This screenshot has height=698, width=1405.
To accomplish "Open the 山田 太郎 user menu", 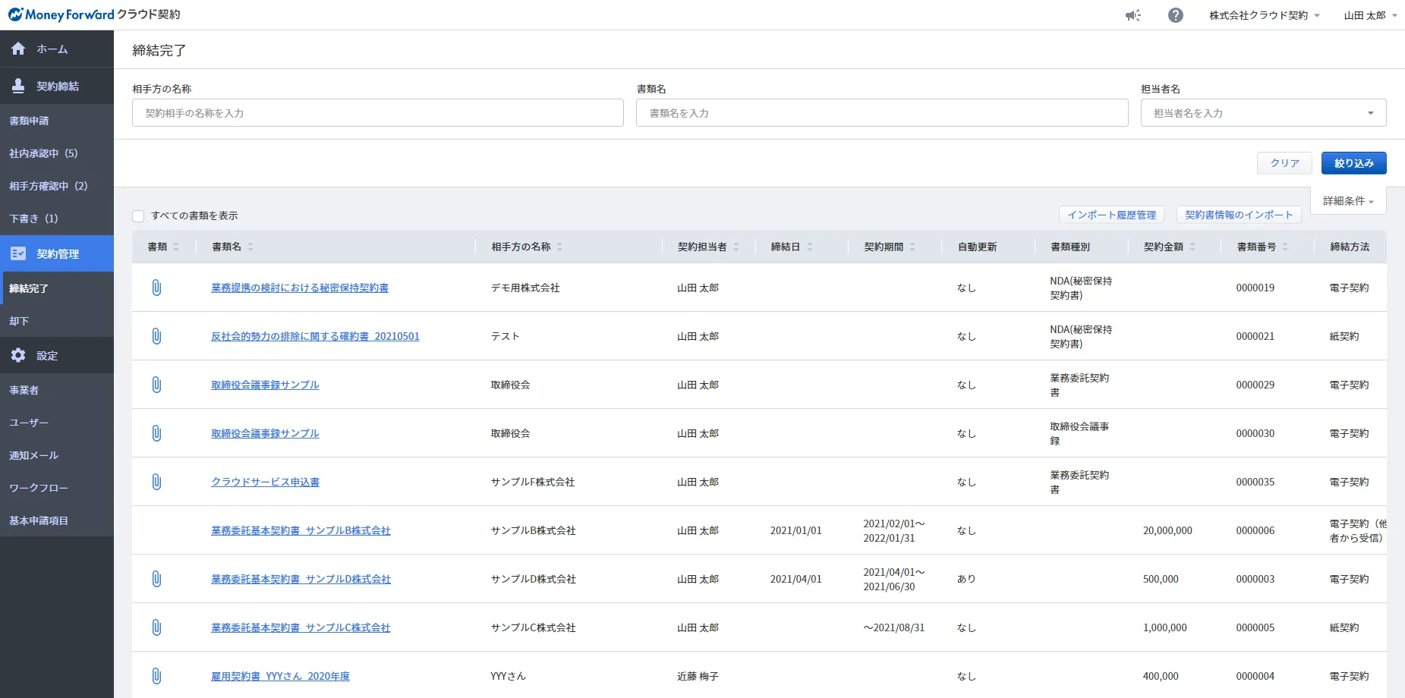I will [x=1370, y=15].
